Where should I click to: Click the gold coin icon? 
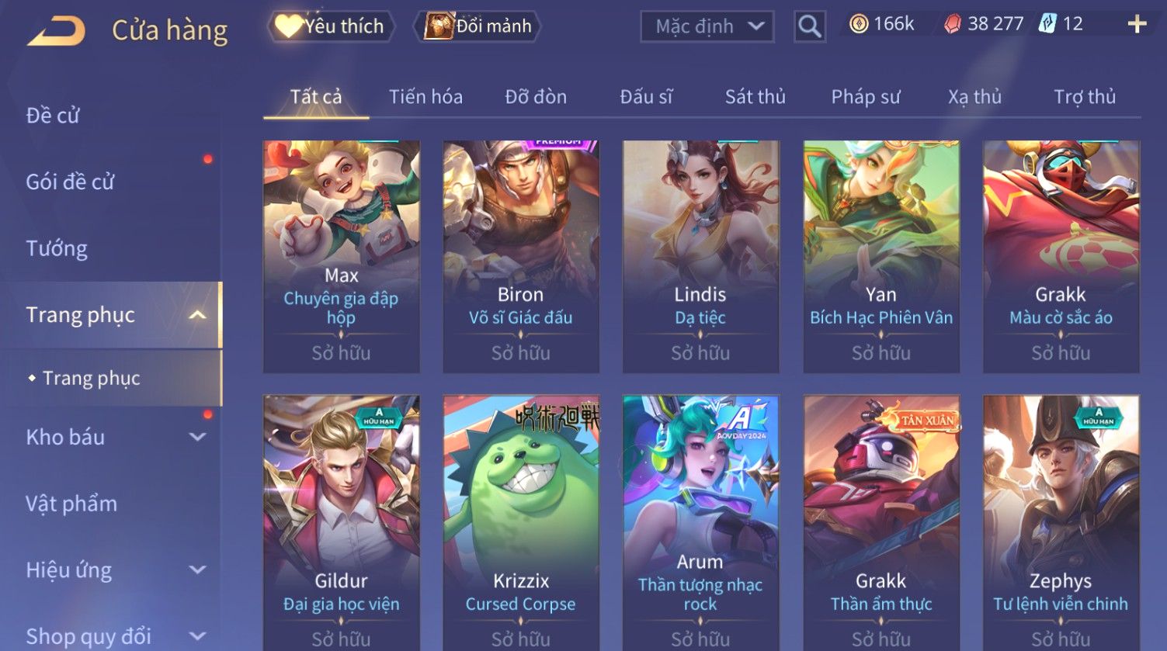(859, 25)
